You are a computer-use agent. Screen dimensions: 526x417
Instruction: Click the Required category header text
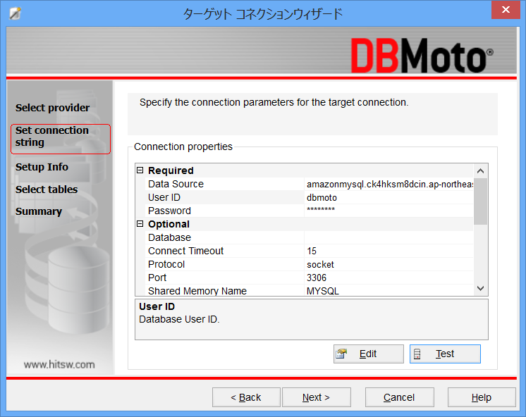(x=171, y=170)
